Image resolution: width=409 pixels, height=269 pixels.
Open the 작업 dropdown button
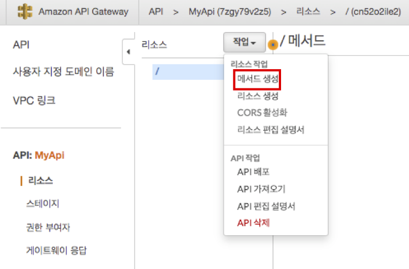(x=245, y=42)
